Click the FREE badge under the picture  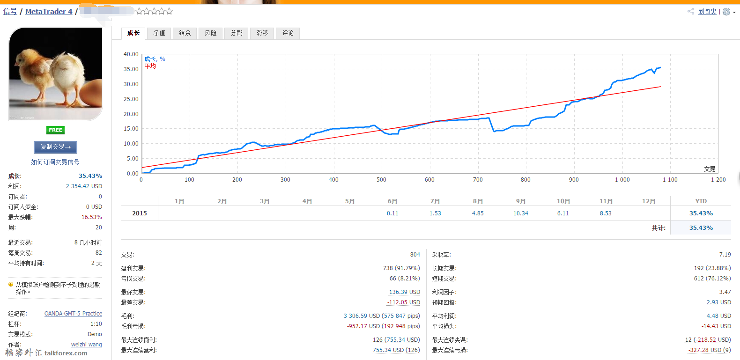point(56,130)
